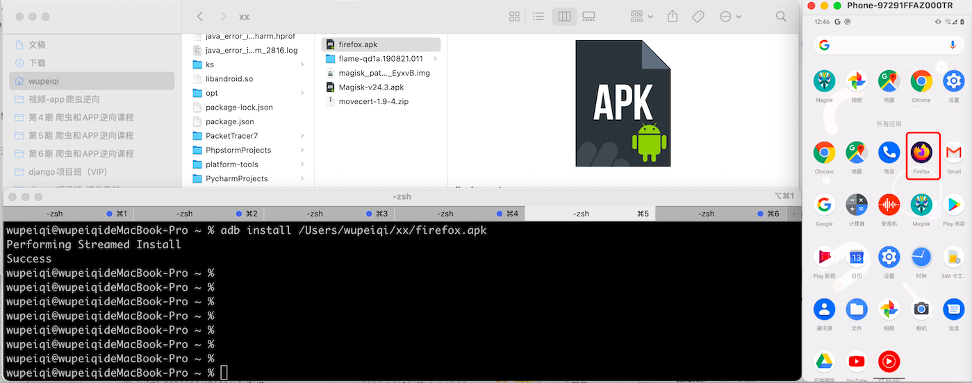
Task: Go back in the Finder window
Action: click(200, 17)
